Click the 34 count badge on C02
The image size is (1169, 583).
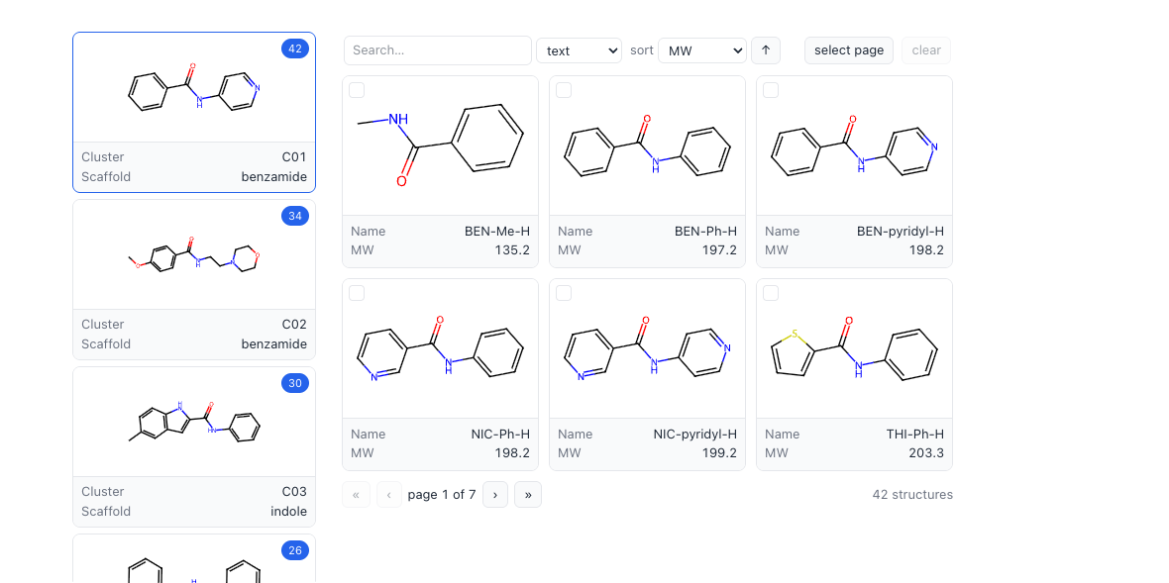295,216
